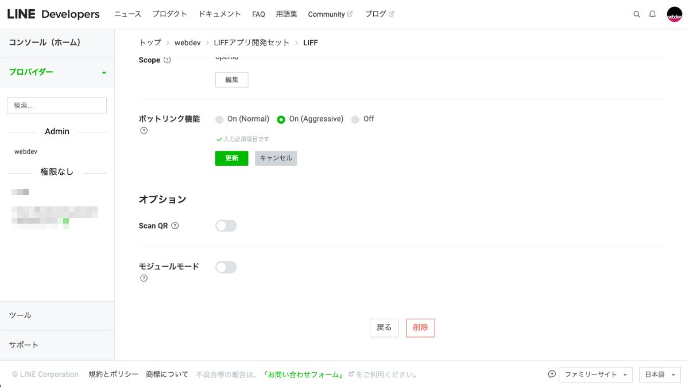Screen dimensions: 689x387
Task: Toggle the モジュールモード switch
Action: tap(226, 267)
